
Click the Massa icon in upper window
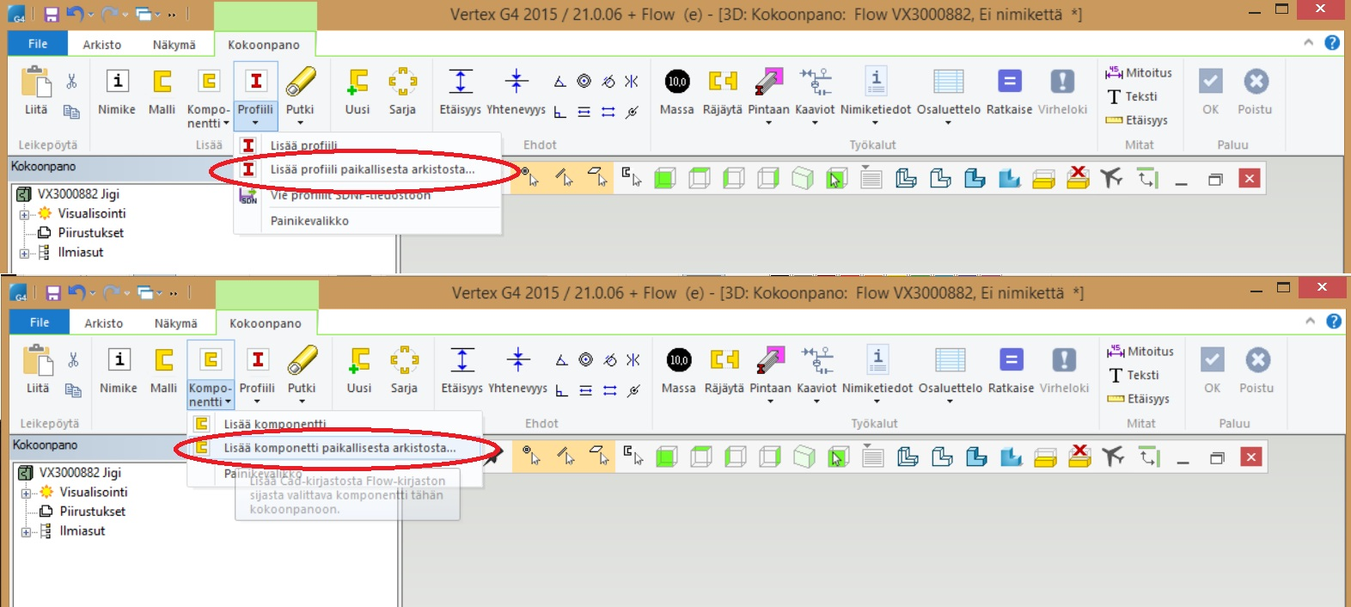pyautogui.click(x=676, y=82)
